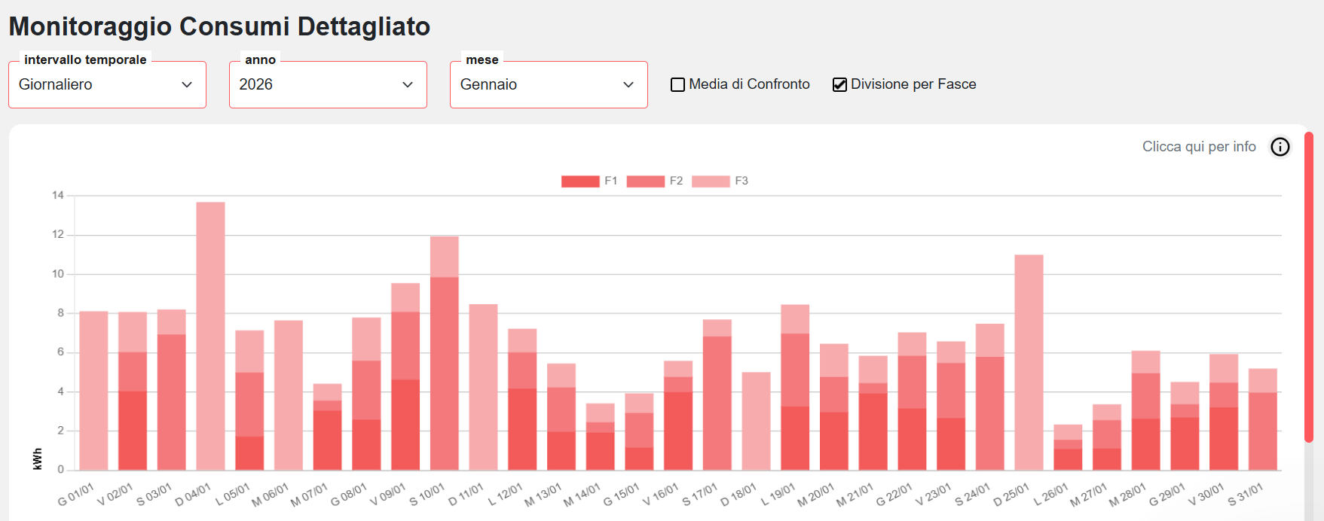Select the L 26/01 shortest bar
The width and height of the screenshot is (1324, 521).
1068,449
